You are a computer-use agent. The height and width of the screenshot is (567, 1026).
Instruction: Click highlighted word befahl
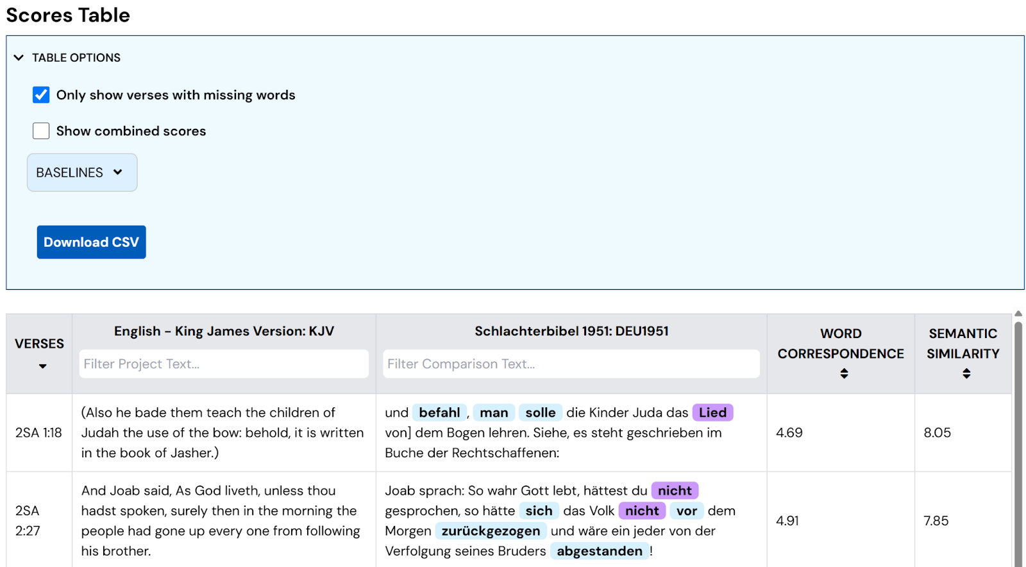[x=439, y=412]
